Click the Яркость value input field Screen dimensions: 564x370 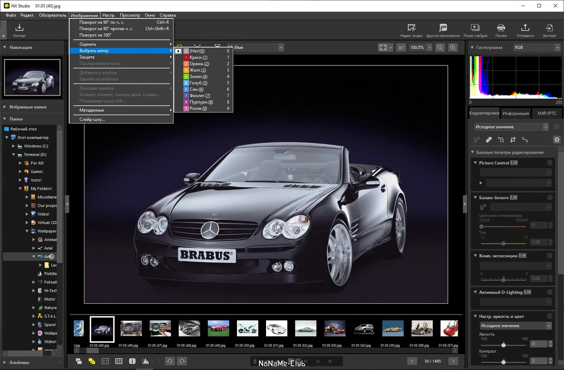538,344
